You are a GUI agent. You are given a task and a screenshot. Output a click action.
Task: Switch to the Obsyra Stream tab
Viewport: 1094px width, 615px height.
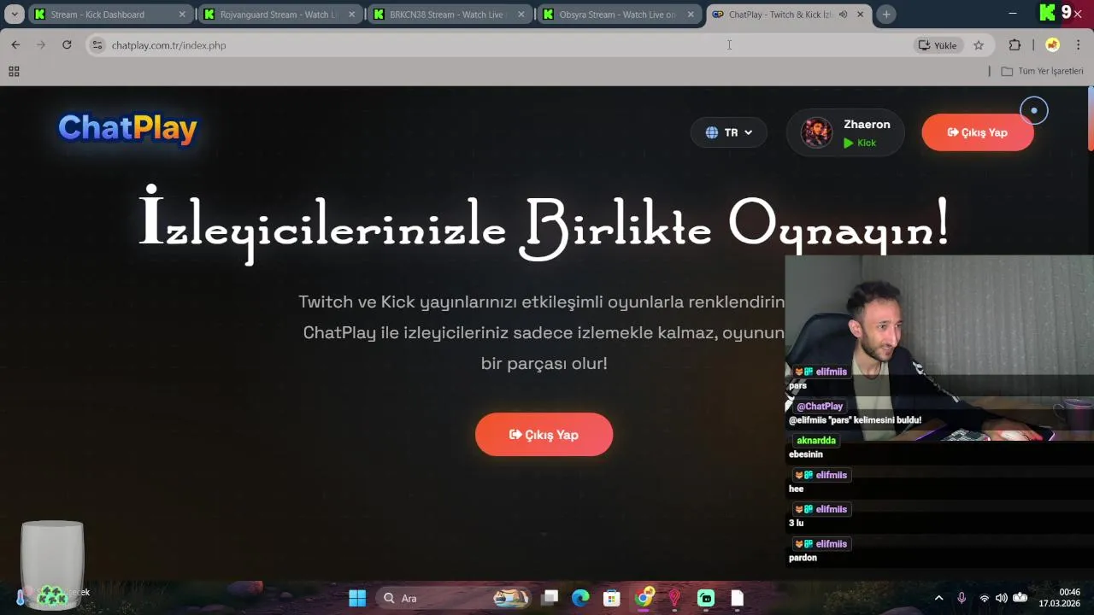coord(619,15)
